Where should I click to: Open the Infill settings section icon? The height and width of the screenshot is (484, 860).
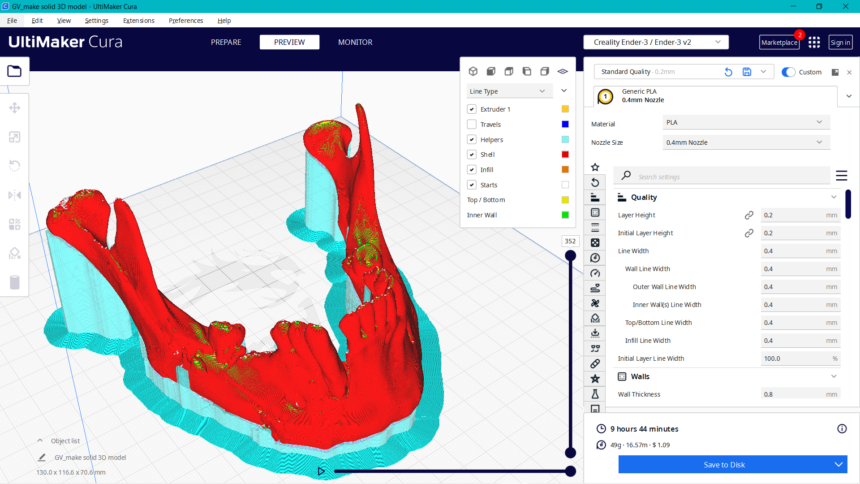[595, 242]
